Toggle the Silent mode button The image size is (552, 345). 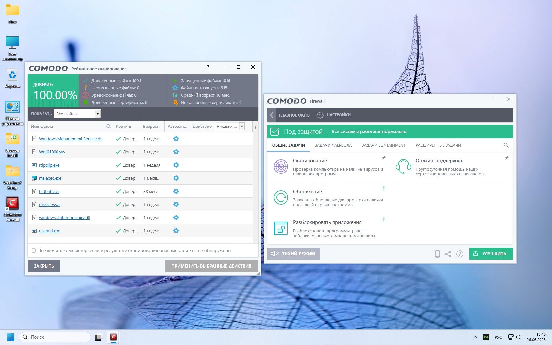[293, 254]
